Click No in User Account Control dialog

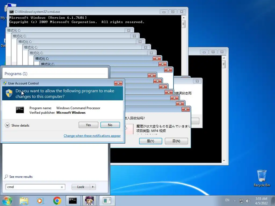point(110,125)
